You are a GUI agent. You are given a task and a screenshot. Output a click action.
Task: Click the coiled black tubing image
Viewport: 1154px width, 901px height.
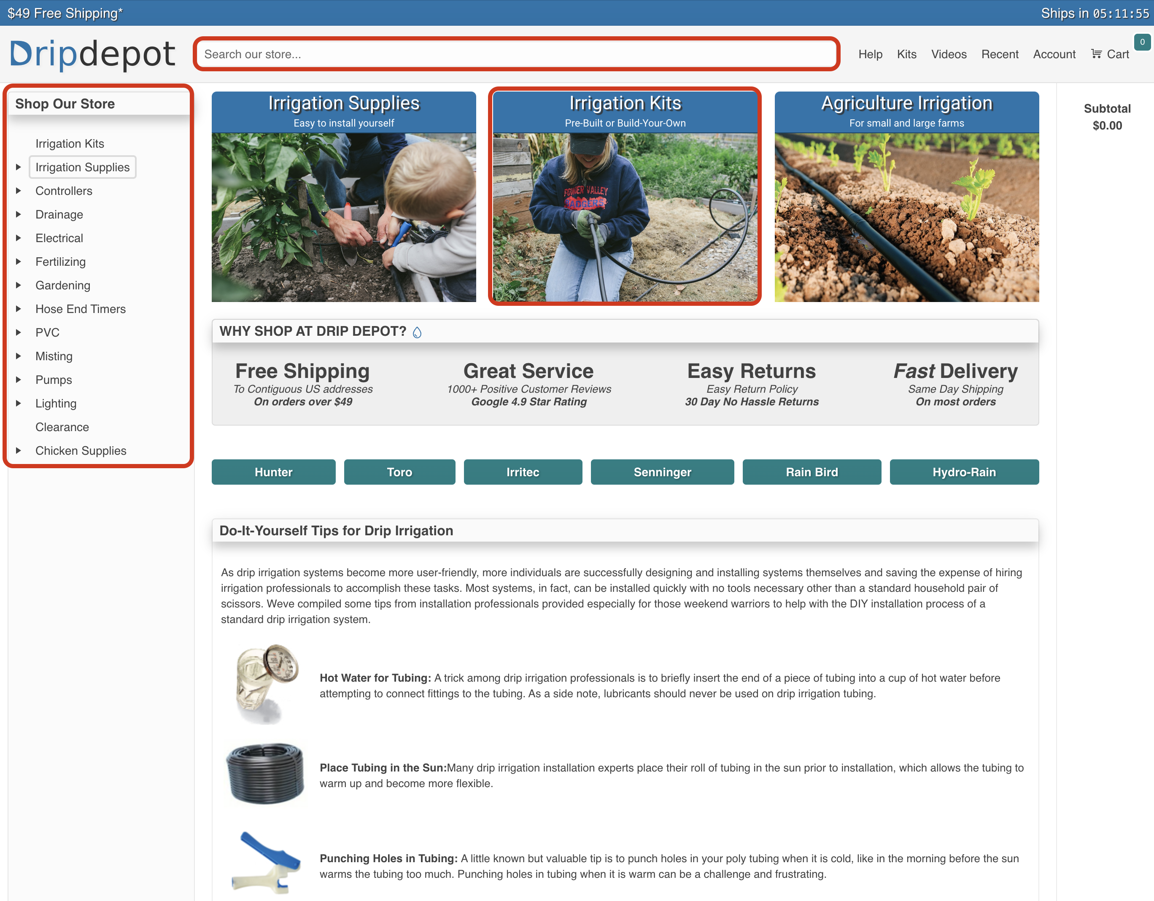[265, 774]
